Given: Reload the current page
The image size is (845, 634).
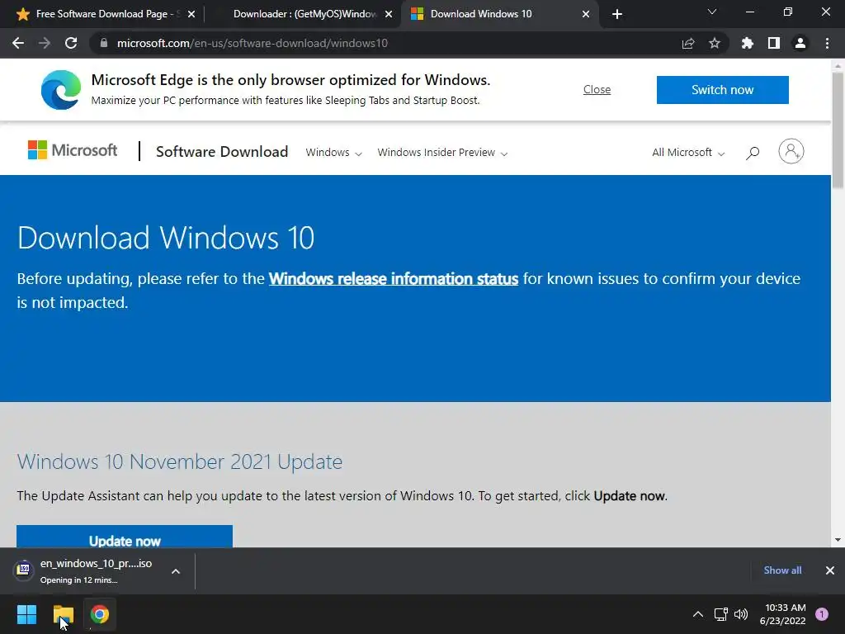Looking at the screenshot, I should click(71, 43).
